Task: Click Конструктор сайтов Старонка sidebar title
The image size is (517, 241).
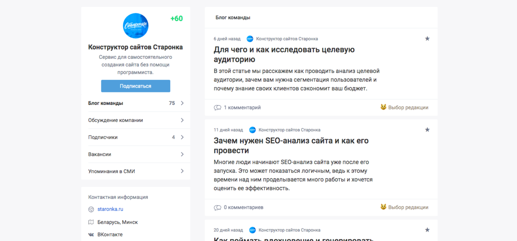Action: pyautogui.click(x=136, y=47)
